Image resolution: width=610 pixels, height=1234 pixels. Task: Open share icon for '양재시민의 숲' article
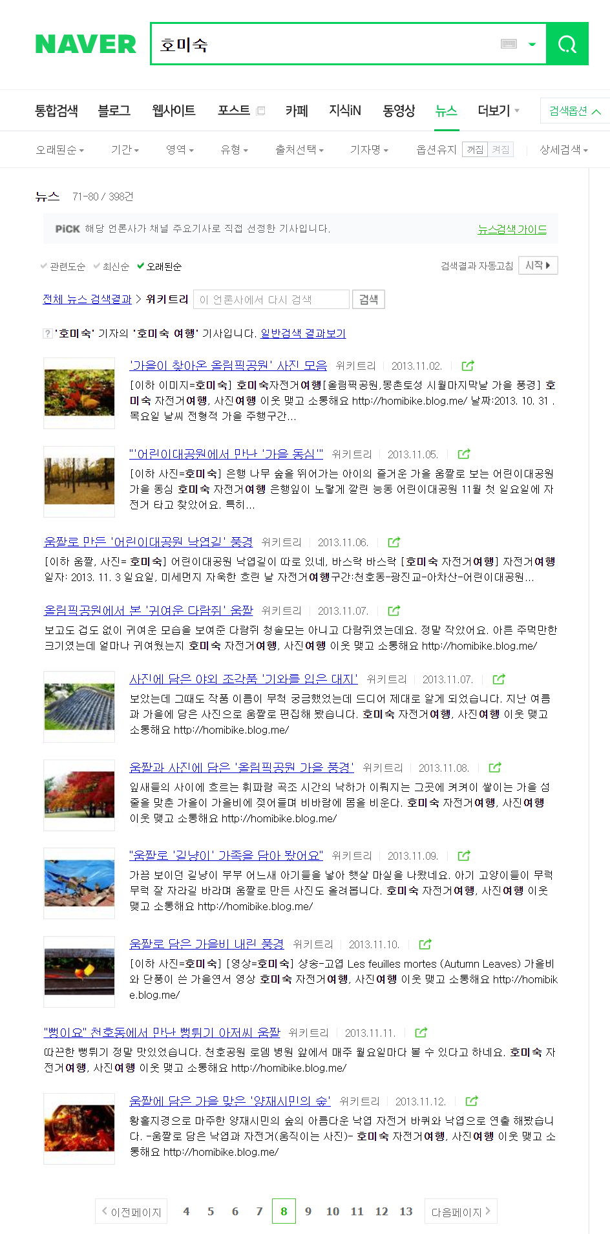[x=472, y=1101]
